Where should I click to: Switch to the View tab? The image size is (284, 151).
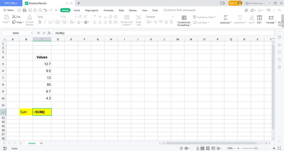click(x=145, y=10)
